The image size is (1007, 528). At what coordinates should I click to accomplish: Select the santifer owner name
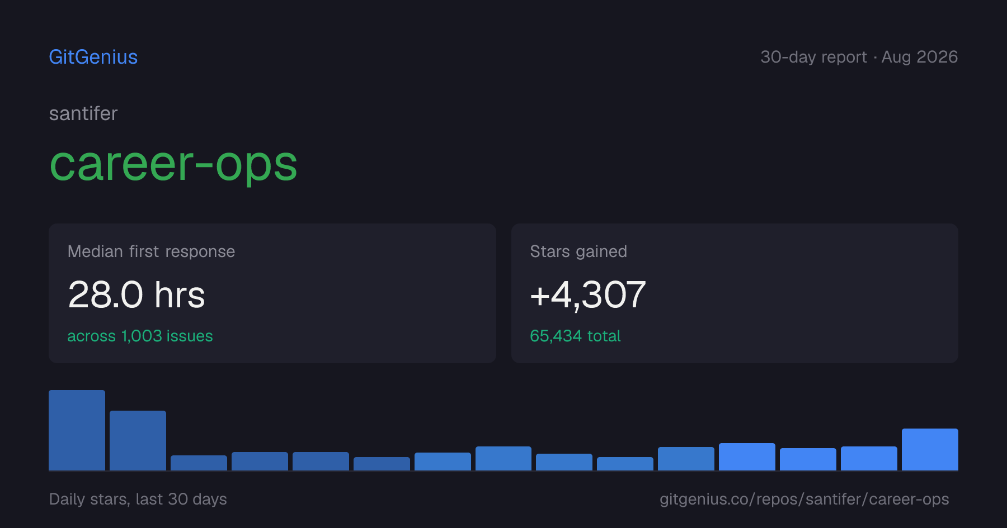tap(83, 113)
